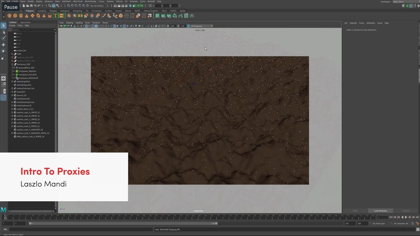This screenshot has width=420, height=236.
Task: Activate the Scale tool
Action: 3,57
